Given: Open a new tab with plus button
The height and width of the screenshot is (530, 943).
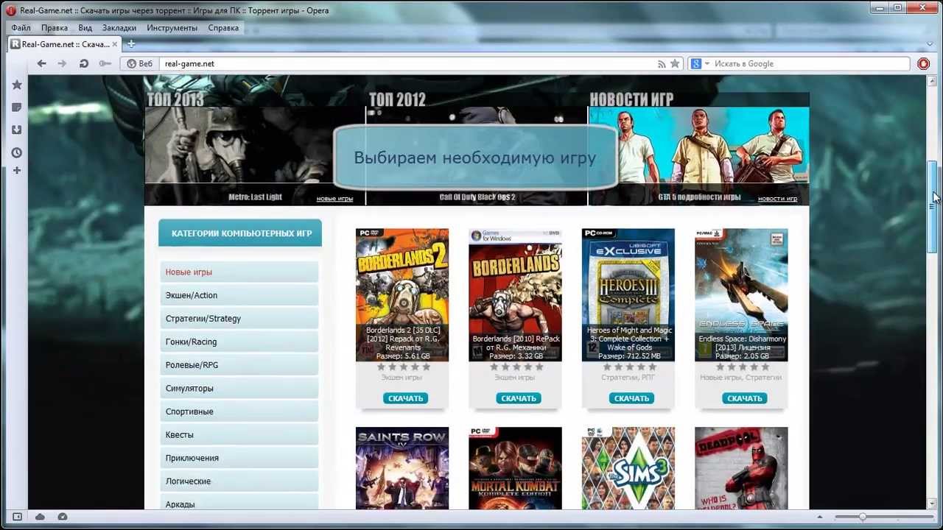Looking at the screenshot, I should click(131, 44).
